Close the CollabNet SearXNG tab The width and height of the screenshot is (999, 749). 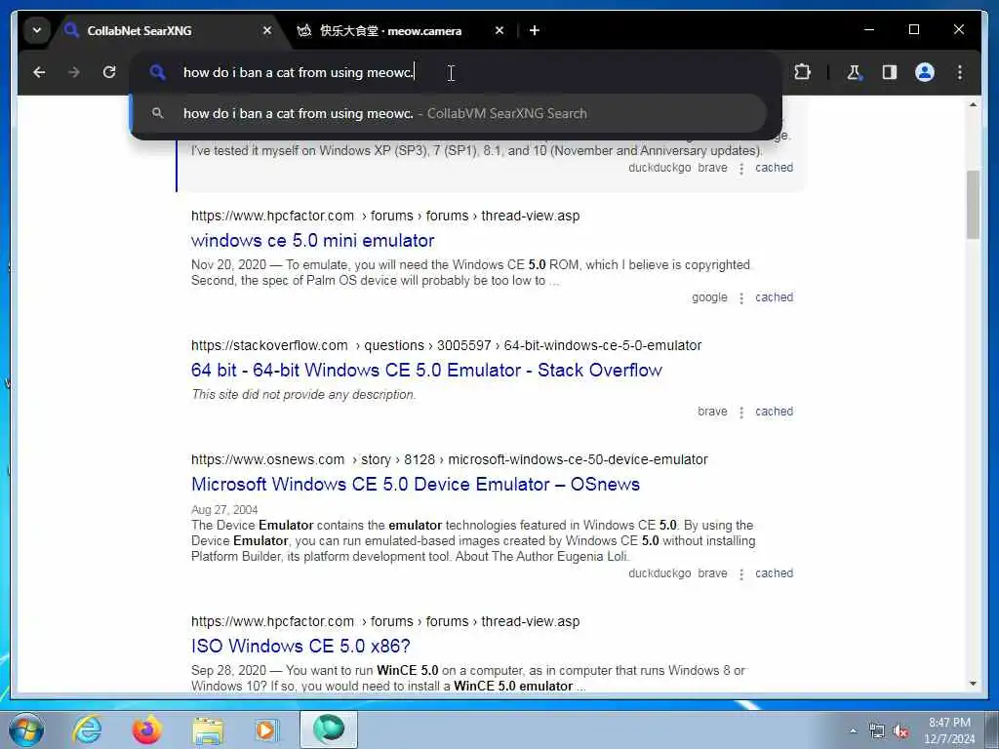pyautogui.click(x=267, y=30)
